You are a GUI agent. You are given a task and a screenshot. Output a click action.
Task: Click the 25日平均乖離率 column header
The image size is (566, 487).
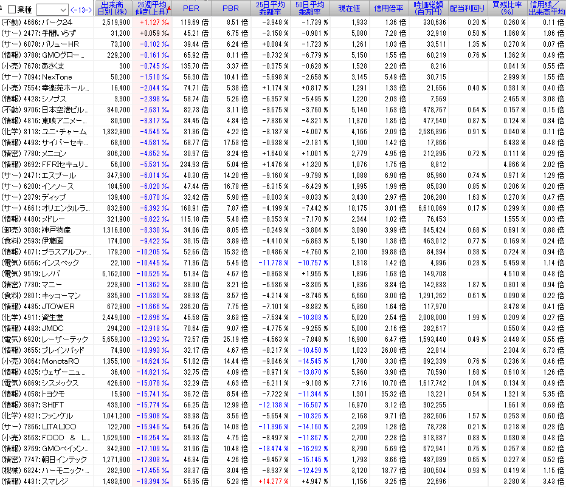click(x=271, y=8)
